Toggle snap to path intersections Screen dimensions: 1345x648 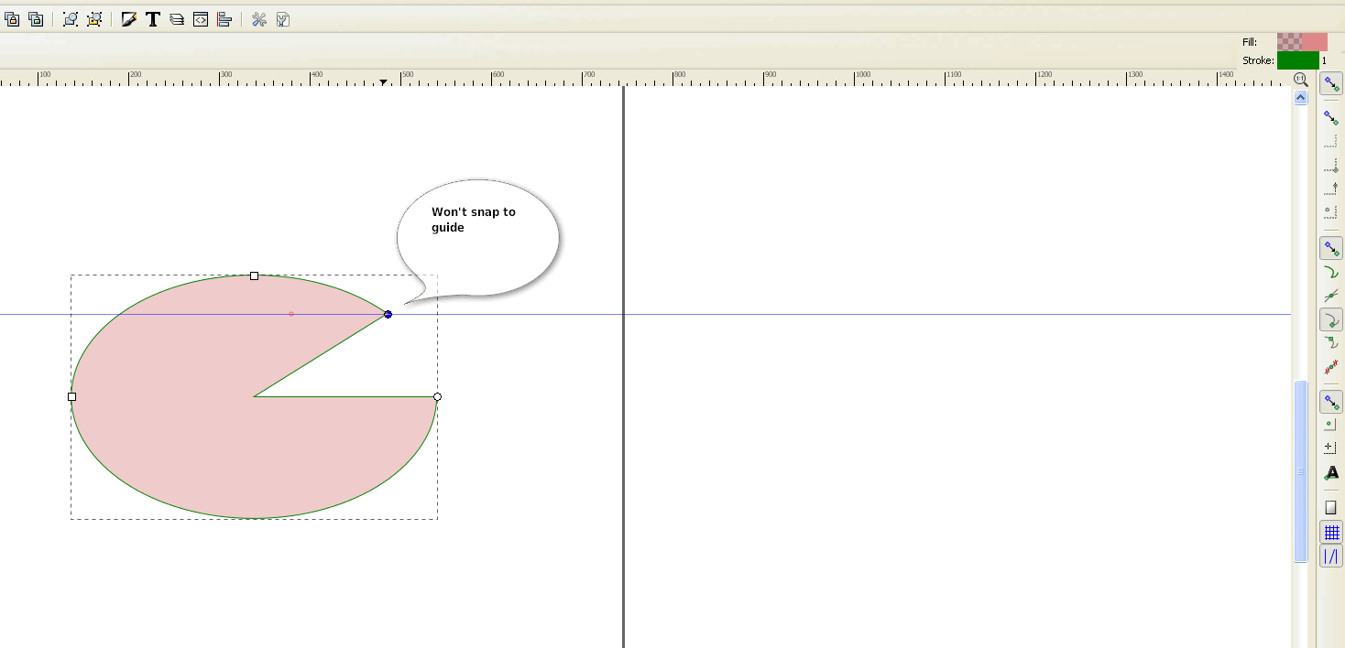[x=1331, y=296]
